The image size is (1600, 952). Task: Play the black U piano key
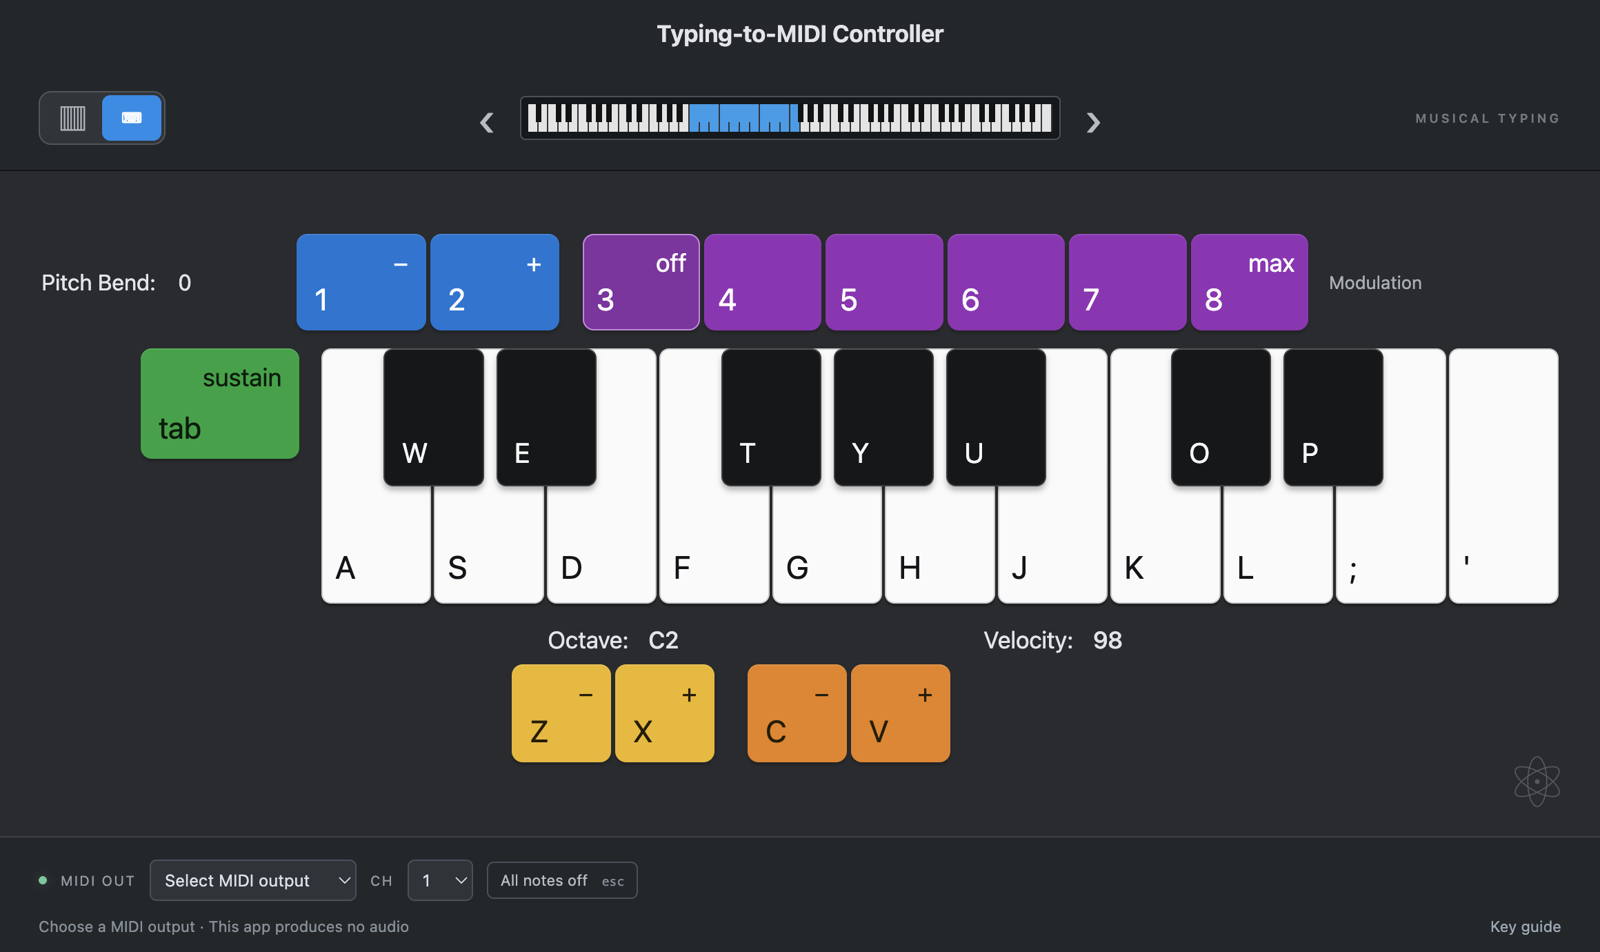(x=996, y=417)
